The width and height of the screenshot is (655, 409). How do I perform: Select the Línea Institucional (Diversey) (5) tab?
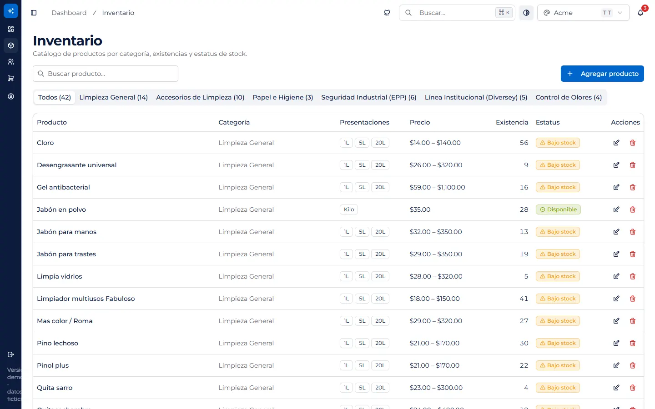pyautogui.click(x=476, y=97)
